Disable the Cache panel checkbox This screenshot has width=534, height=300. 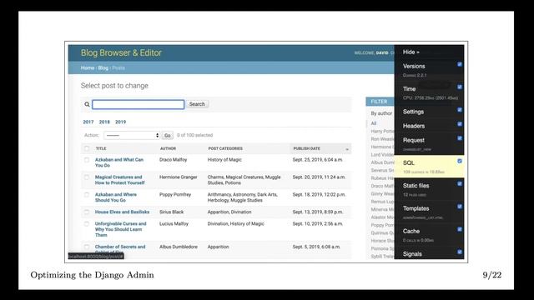coord(460,230)
